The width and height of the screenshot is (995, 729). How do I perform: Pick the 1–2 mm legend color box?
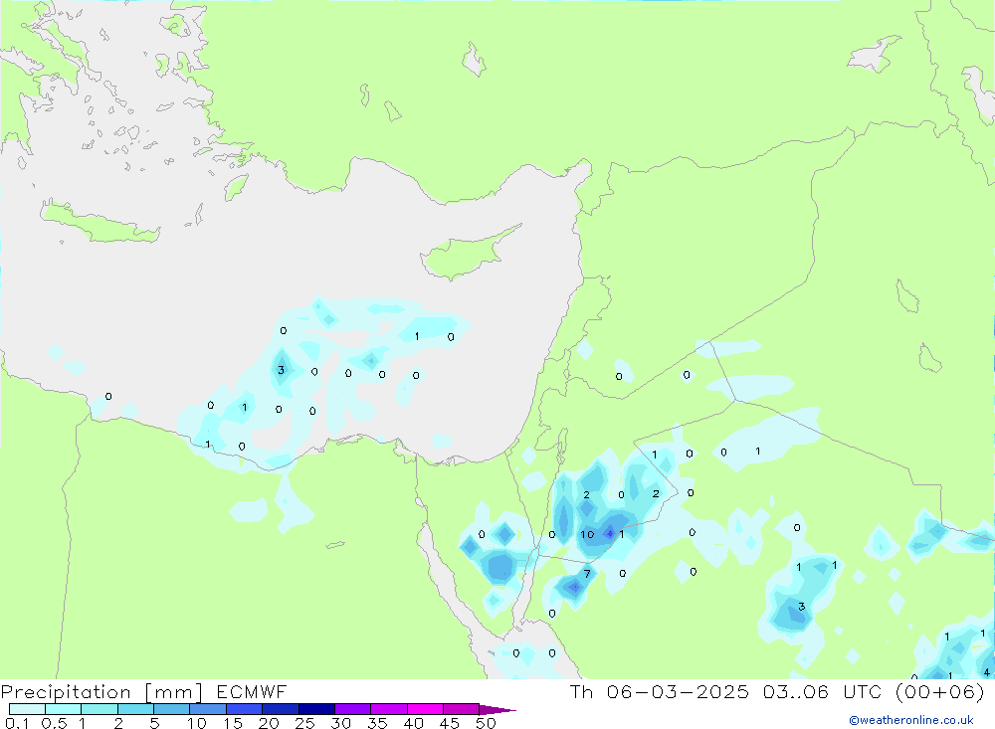(99, 709)
